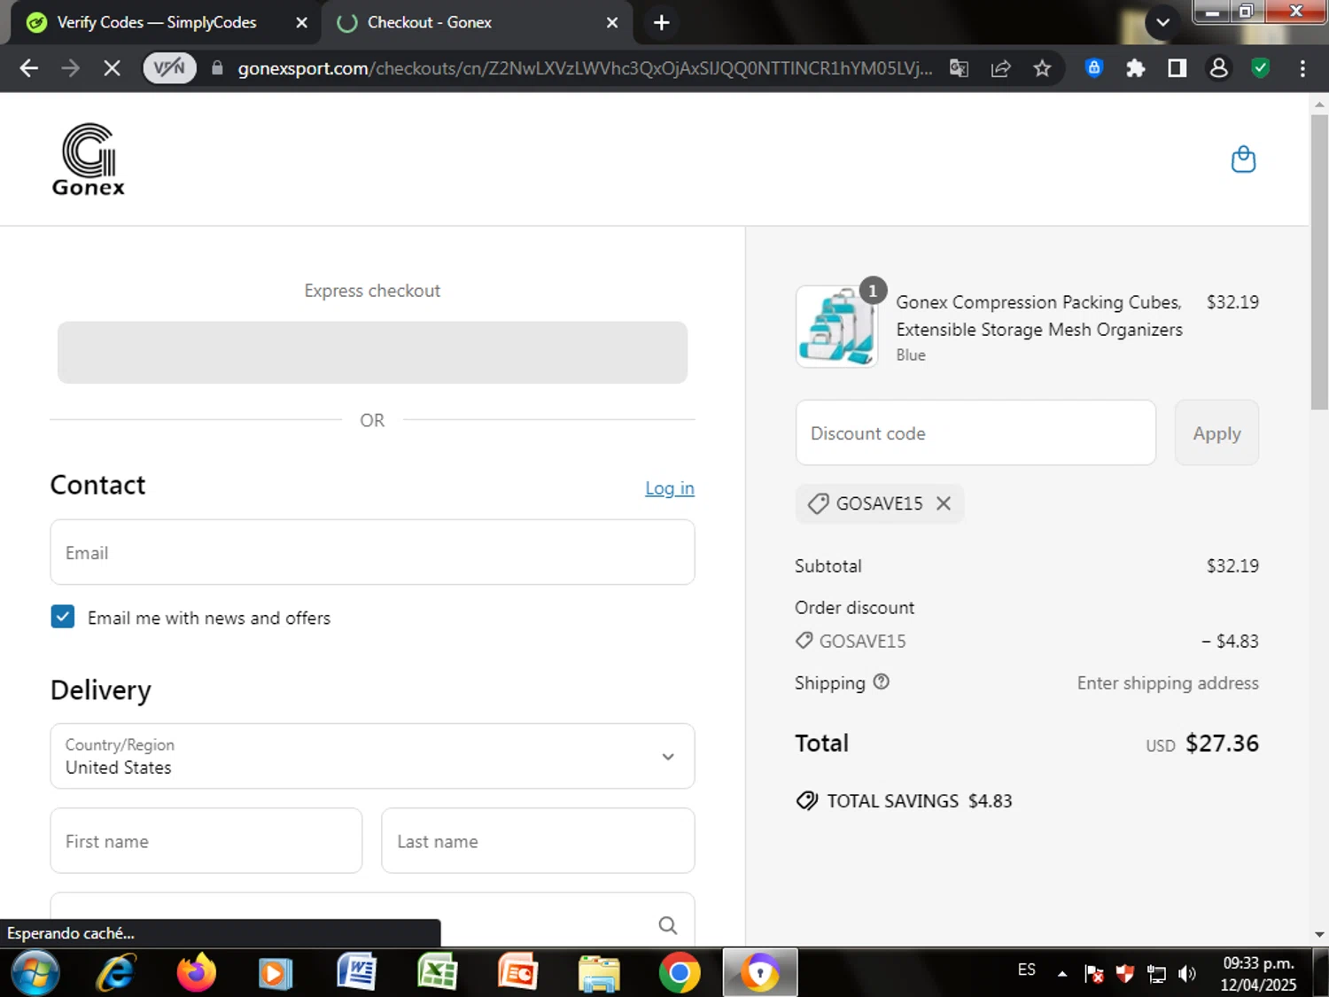Click the address search magnifier icon
Screen dimensions: 1329x997
click(x=668, y=925)
